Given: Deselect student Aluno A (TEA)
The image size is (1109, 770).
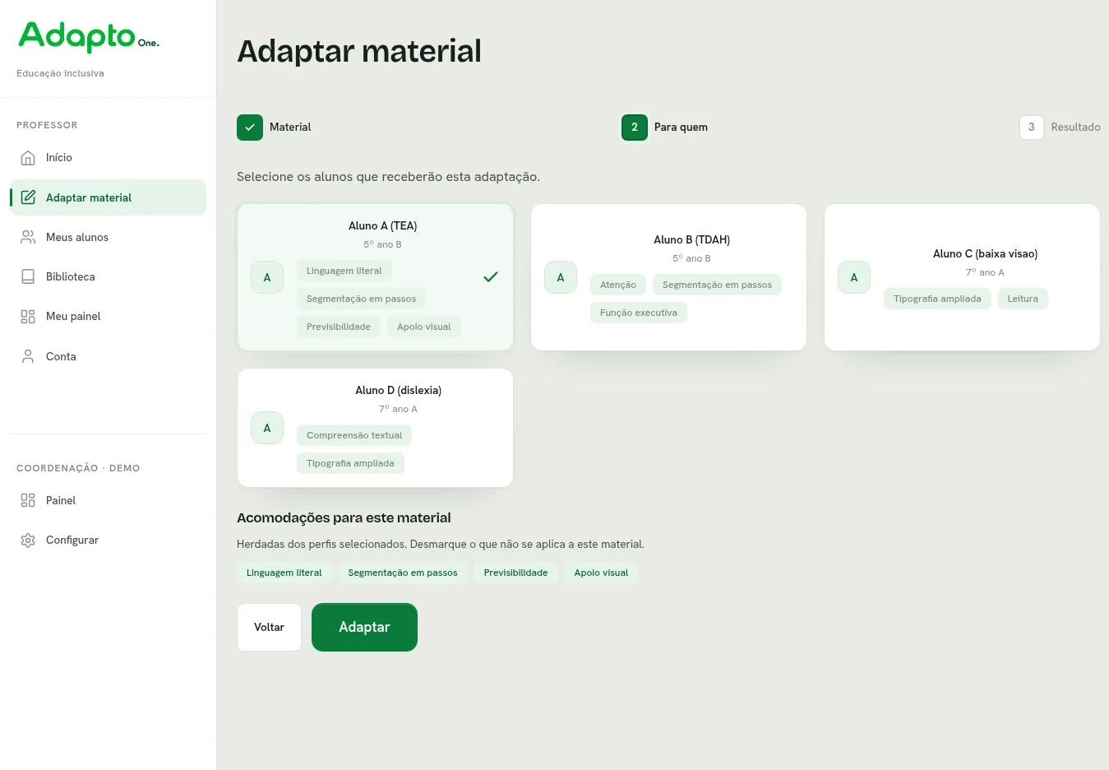Looking at the screenshot, I should pyautogui.click(x=375, y=277).
